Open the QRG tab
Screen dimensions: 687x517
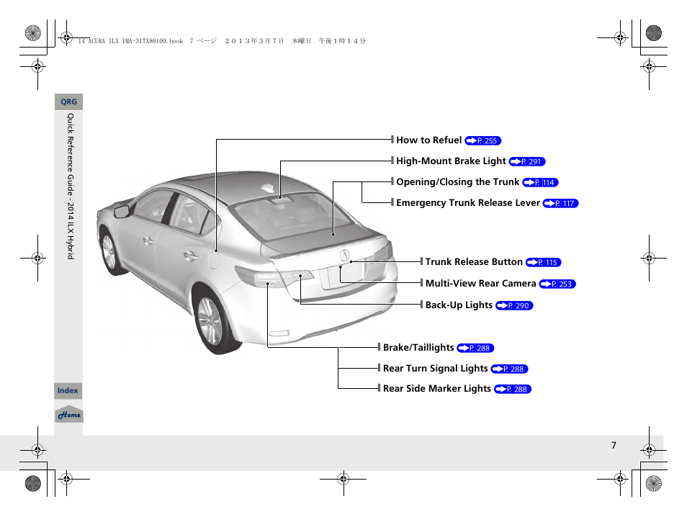pyautogui.click(x=69, y=102)
